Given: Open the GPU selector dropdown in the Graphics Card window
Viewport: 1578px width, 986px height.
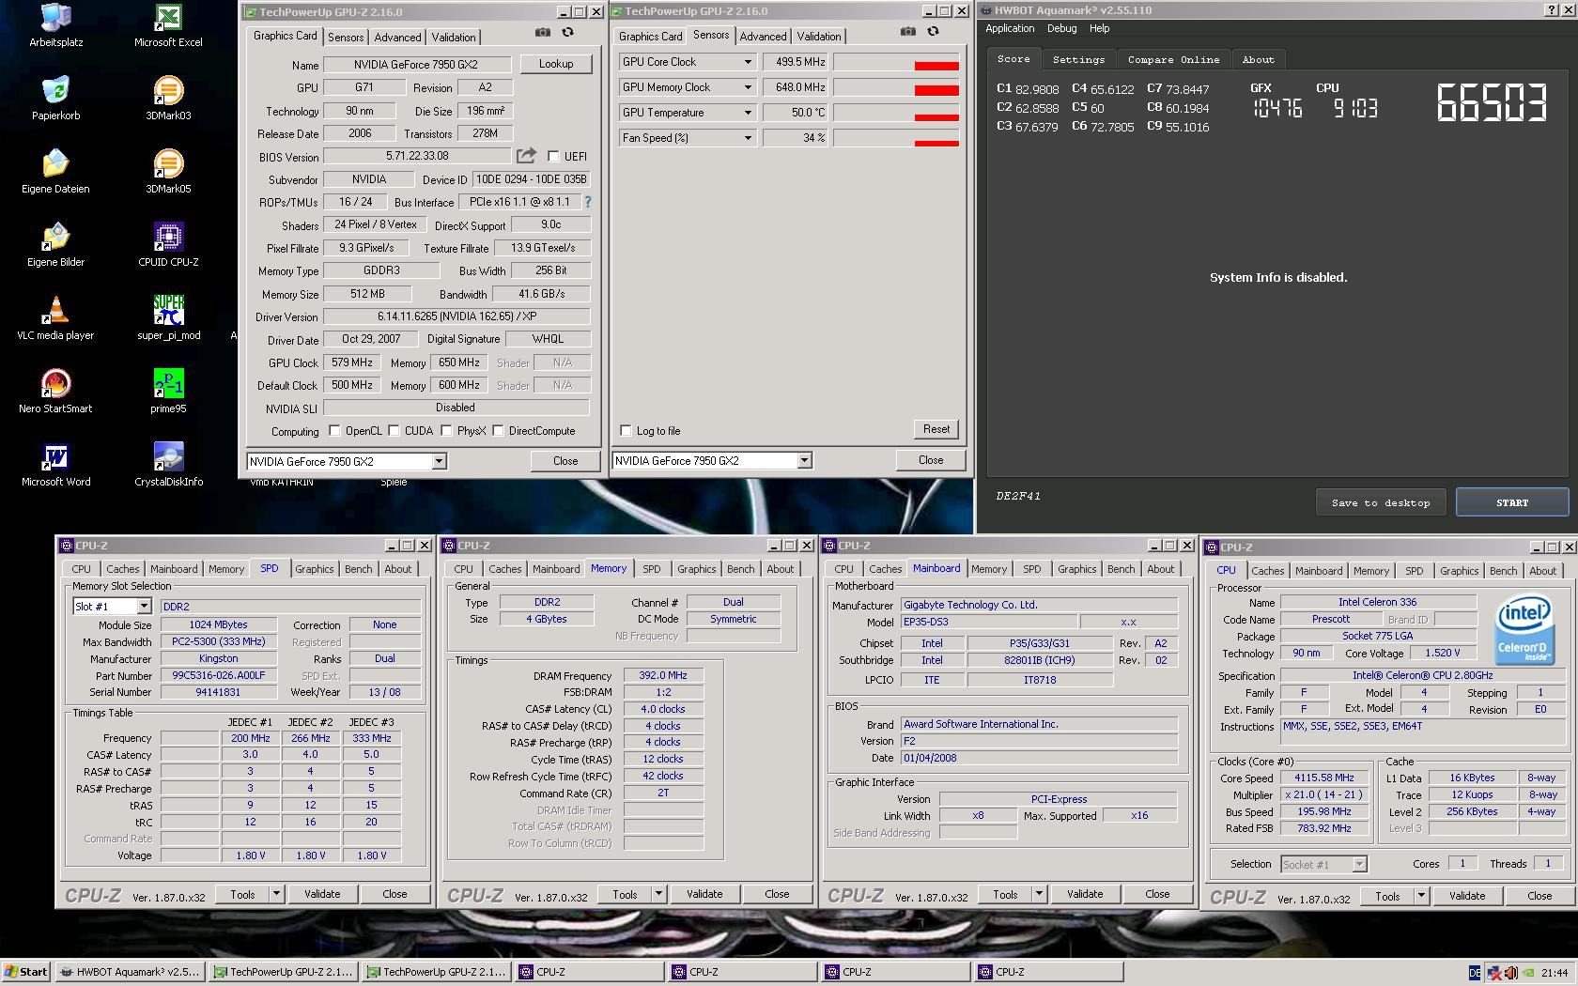Looking at the screenshot, I should [x=439, y=462].
